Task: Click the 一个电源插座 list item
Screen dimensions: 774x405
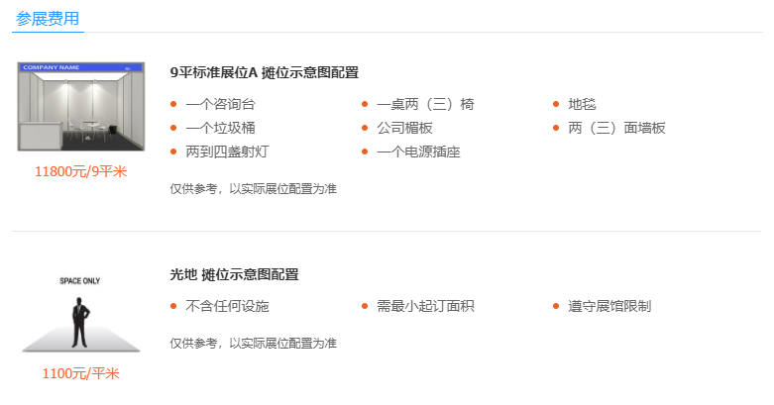Action: point(418,152)
